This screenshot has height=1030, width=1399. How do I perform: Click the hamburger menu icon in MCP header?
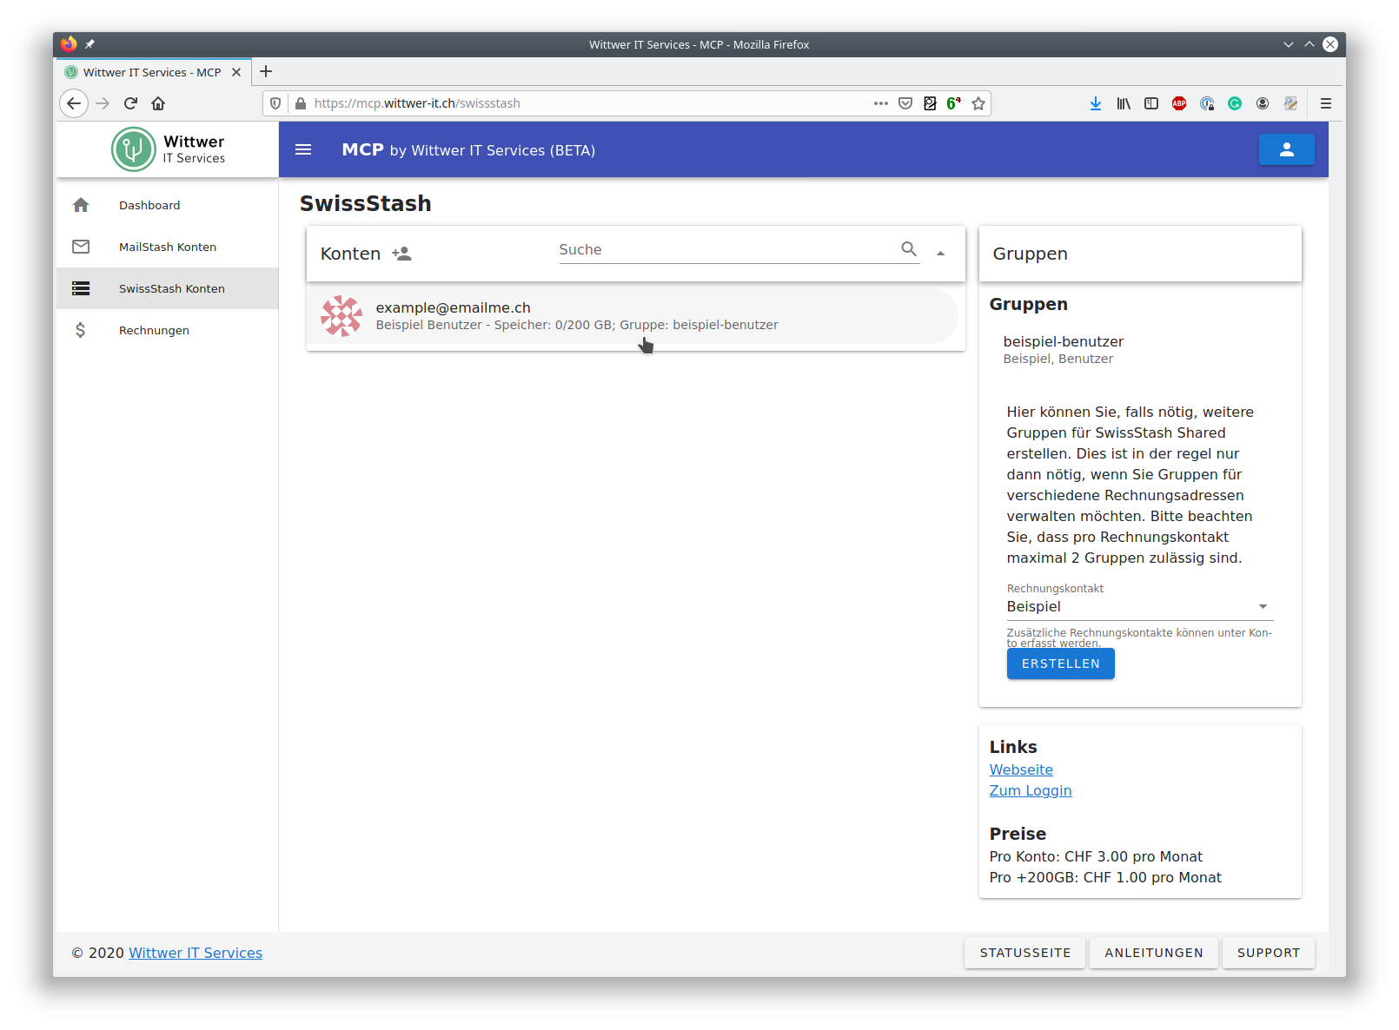point(303,149)
